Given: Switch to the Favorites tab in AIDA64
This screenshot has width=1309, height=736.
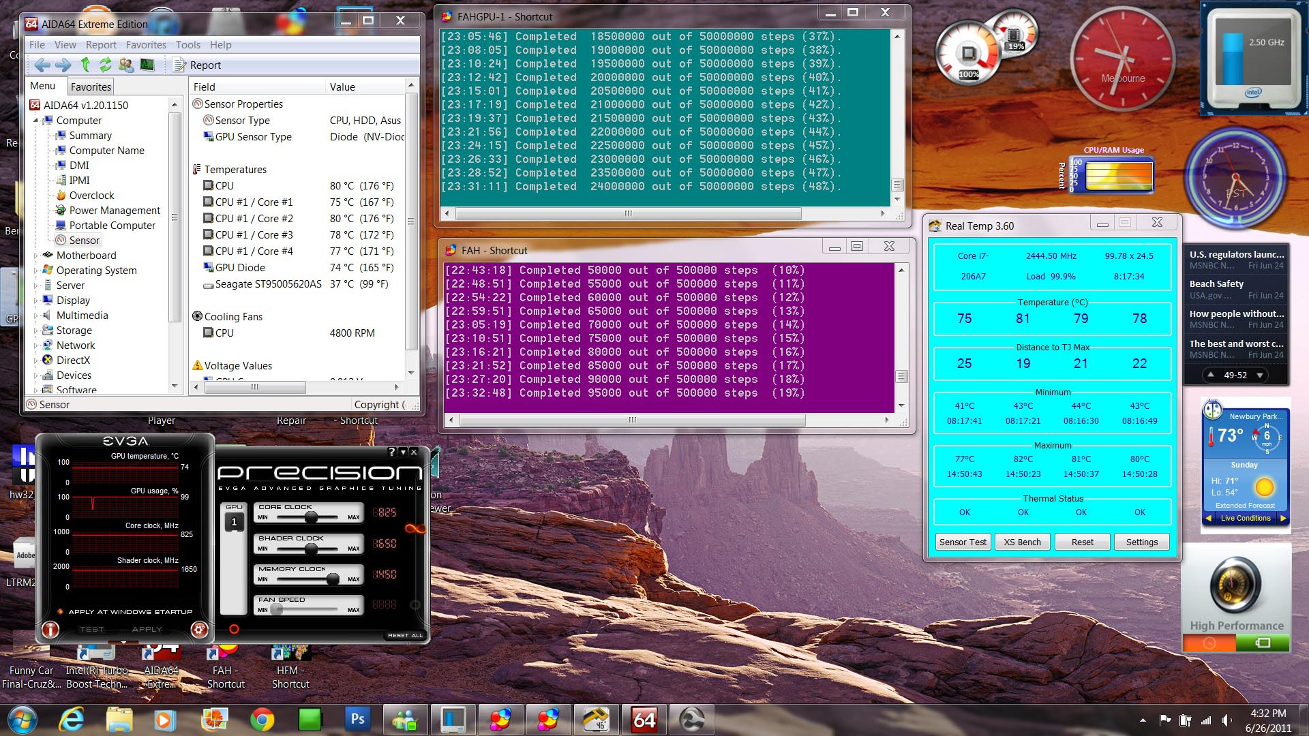Looking at the screenshot, I should 91,87.
